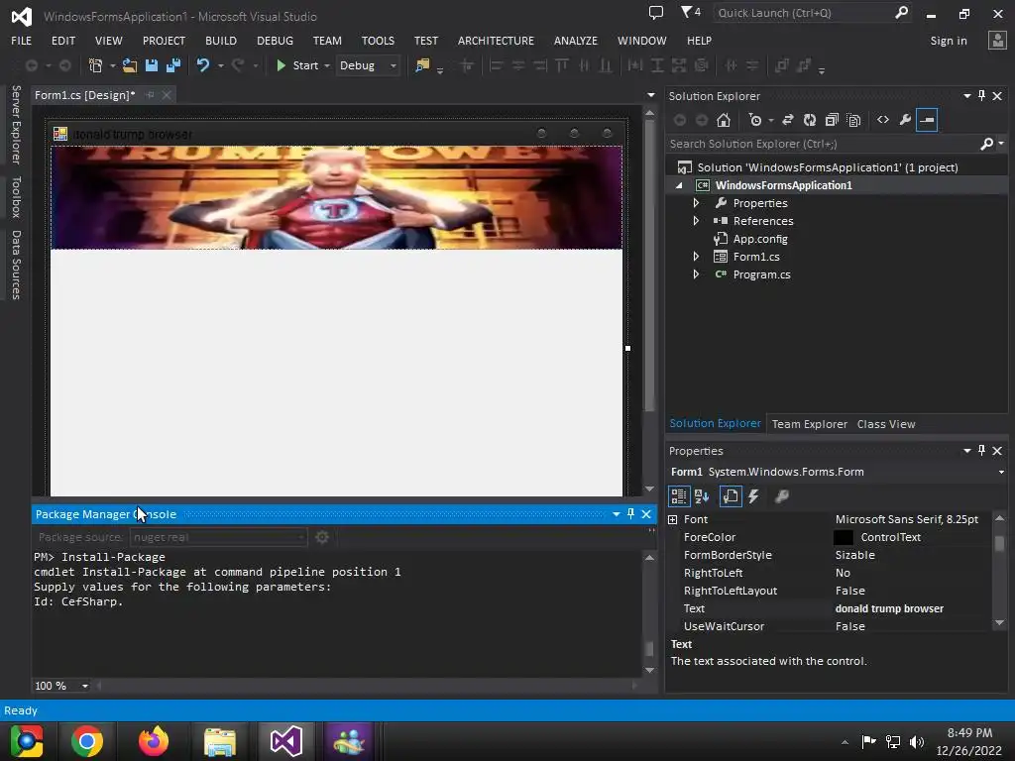The width and height of the screenshot is (1015, 761).
Task: Open the Data Sources side tab
Action: 16,266
